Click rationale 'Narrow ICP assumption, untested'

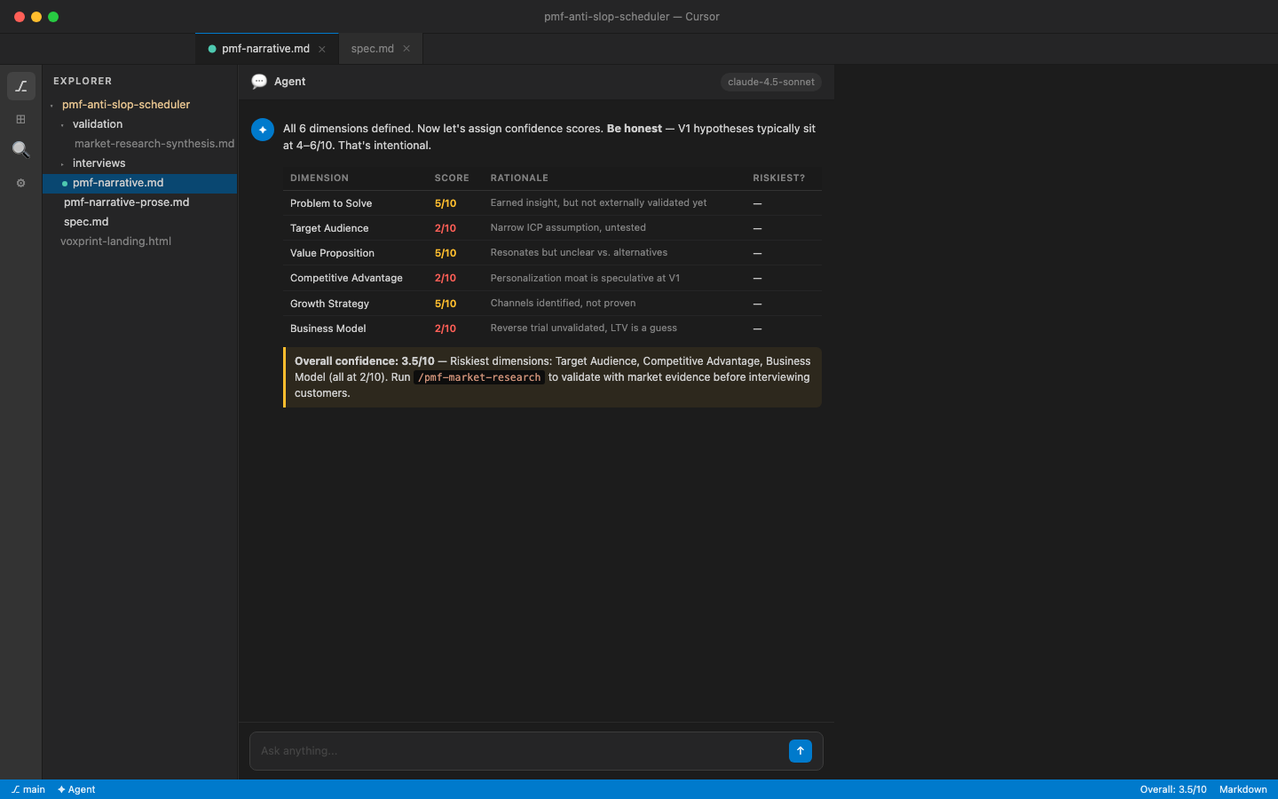[x=568, y=227]
